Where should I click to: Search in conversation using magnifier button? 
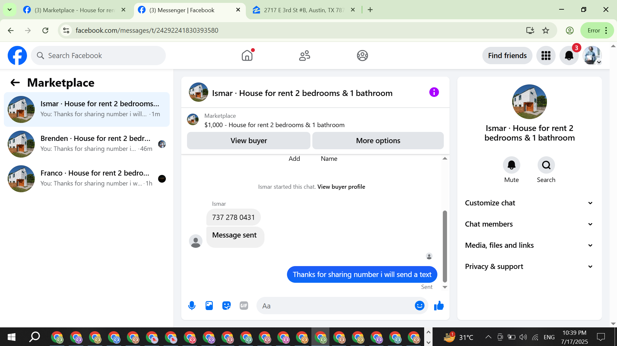pos(546,165)
